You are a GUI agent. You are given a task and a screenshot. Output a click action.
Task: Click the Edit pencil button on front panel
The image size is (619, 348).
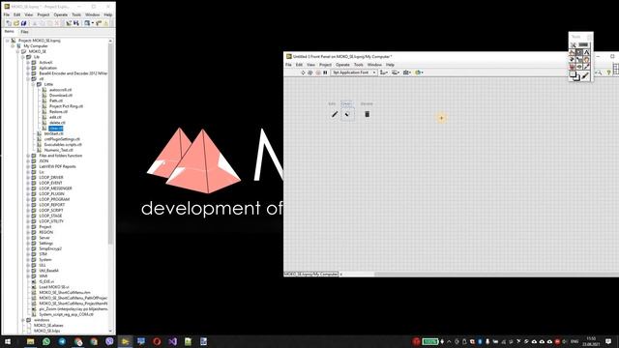335,114
